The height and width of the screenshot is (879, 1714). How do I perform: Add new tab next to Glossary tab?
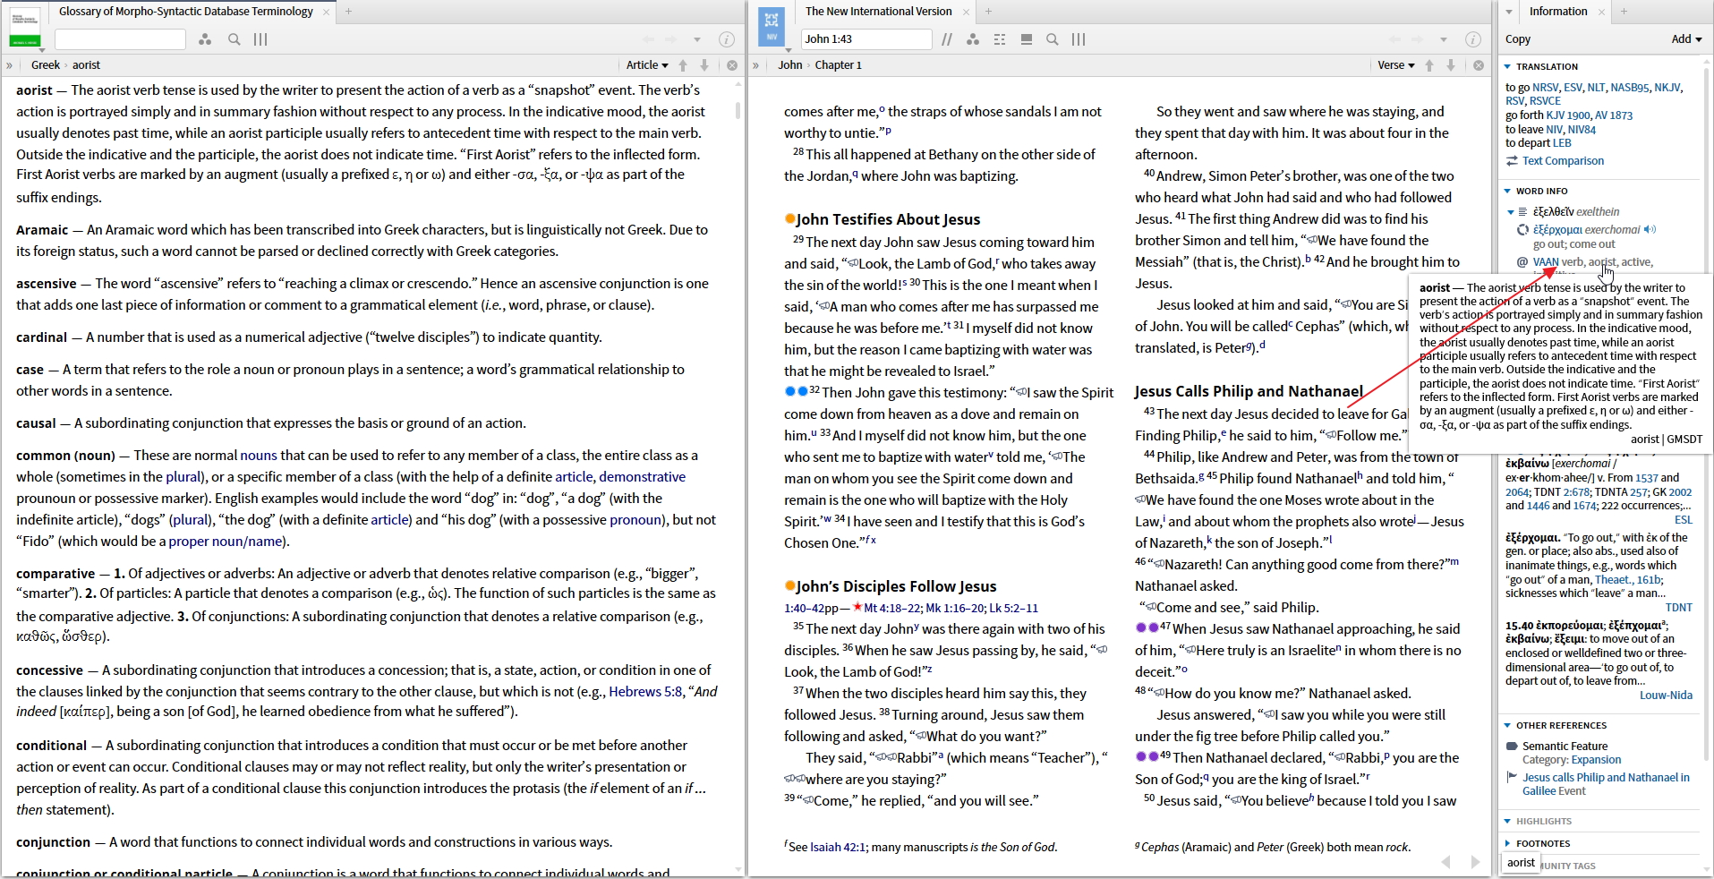tap(349, 12)
